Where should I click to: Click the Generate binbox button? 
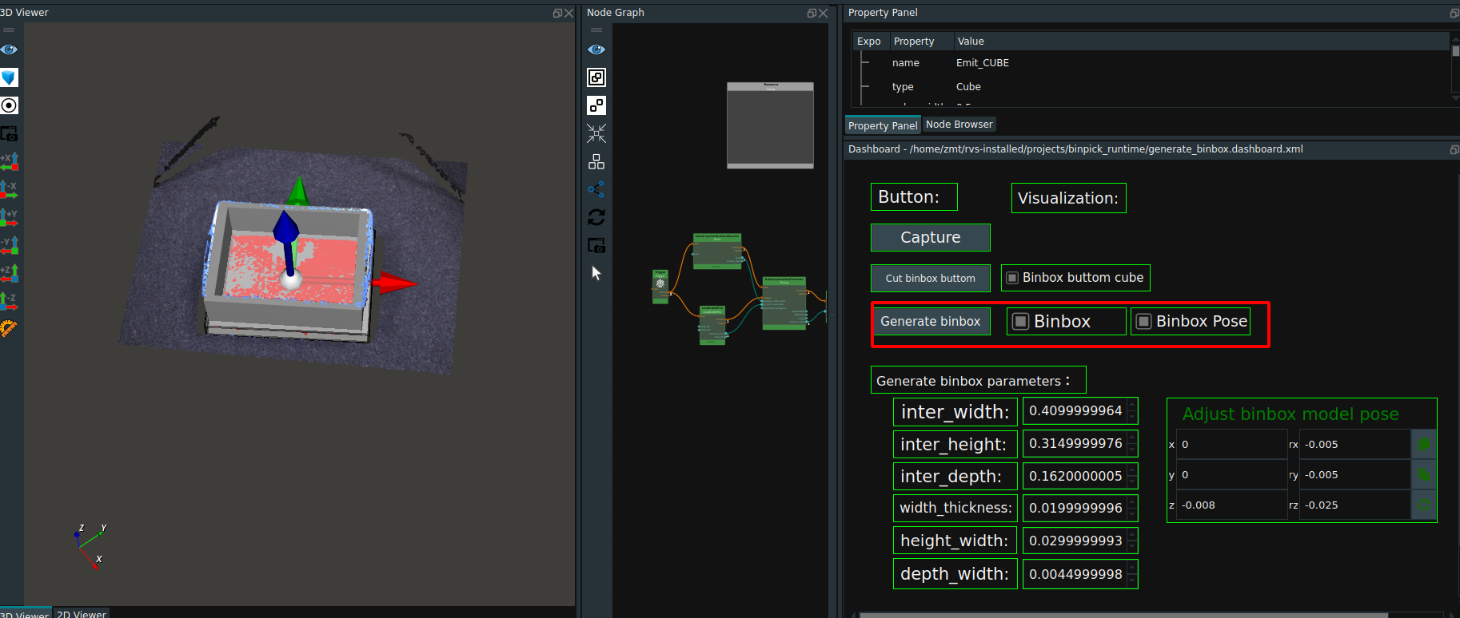tap(931, 321)
